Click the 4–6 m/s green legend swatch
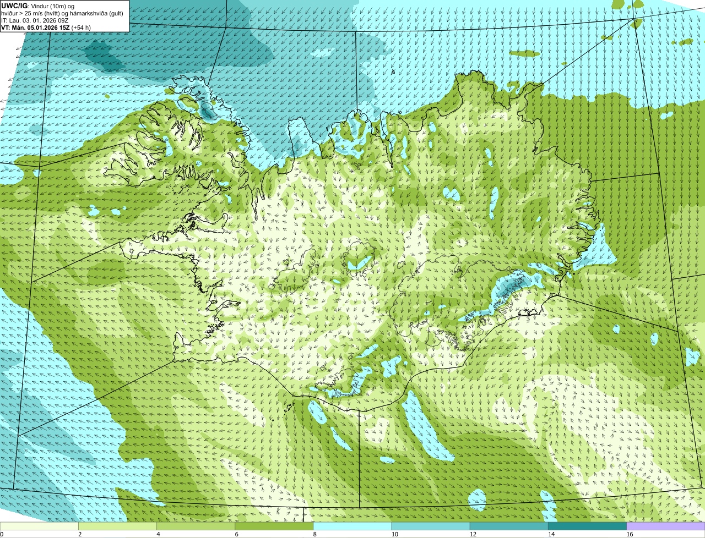 pyautogui.click(x=196, y=526)
